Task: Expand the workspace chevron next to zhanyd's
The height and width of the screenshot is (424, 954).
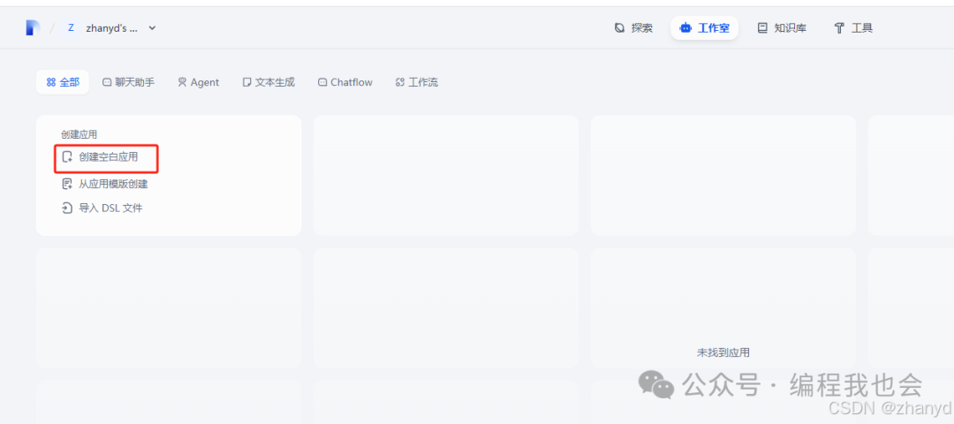Action: (x=152, y=28)
